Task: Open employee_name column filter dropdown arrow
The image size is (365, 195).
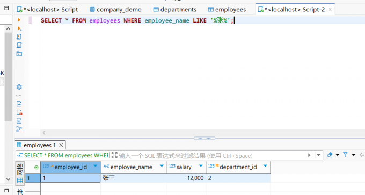Action: [x=162, y=166]
